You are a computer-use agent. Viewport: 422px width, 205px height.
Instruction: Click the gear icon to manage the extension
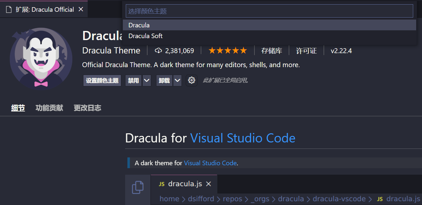click(x=192, y=81)
